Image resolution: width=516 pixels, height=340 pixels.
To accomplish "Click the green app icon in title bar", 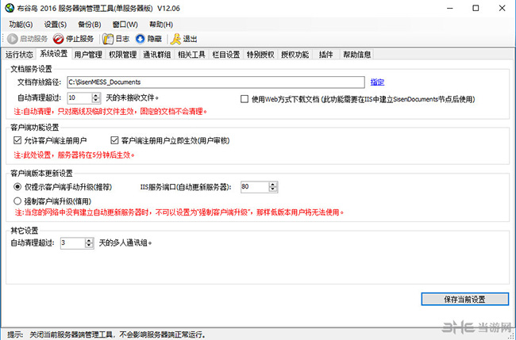I will coord(9,9).
